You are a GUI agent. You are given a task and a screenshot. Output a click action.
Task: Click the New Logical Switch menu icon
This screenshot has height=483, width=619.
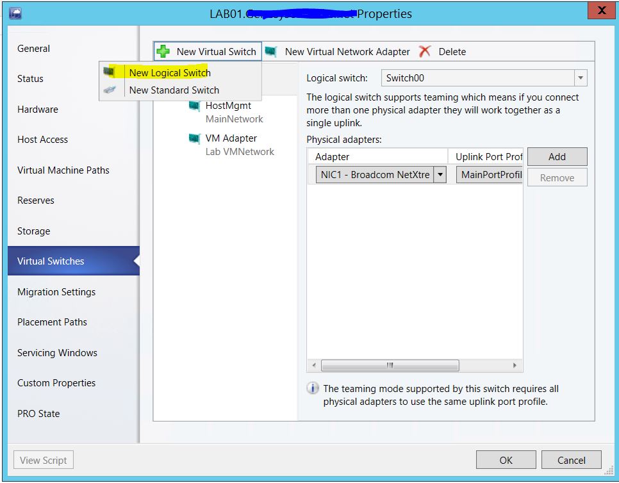pos(108,72)
